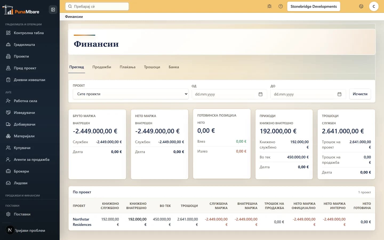Collapse the sidebar with the panel toggle icon

[x=53, y=10]
